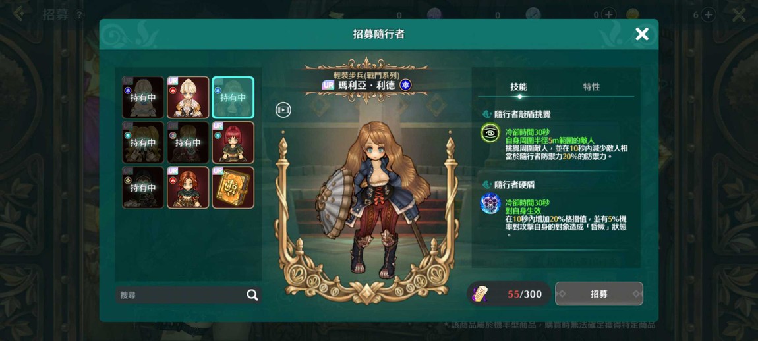The height and width of the screenshot is (341, 758).
Task: Select the golden UR book thumbnail
Action: [x=233, y=188]
